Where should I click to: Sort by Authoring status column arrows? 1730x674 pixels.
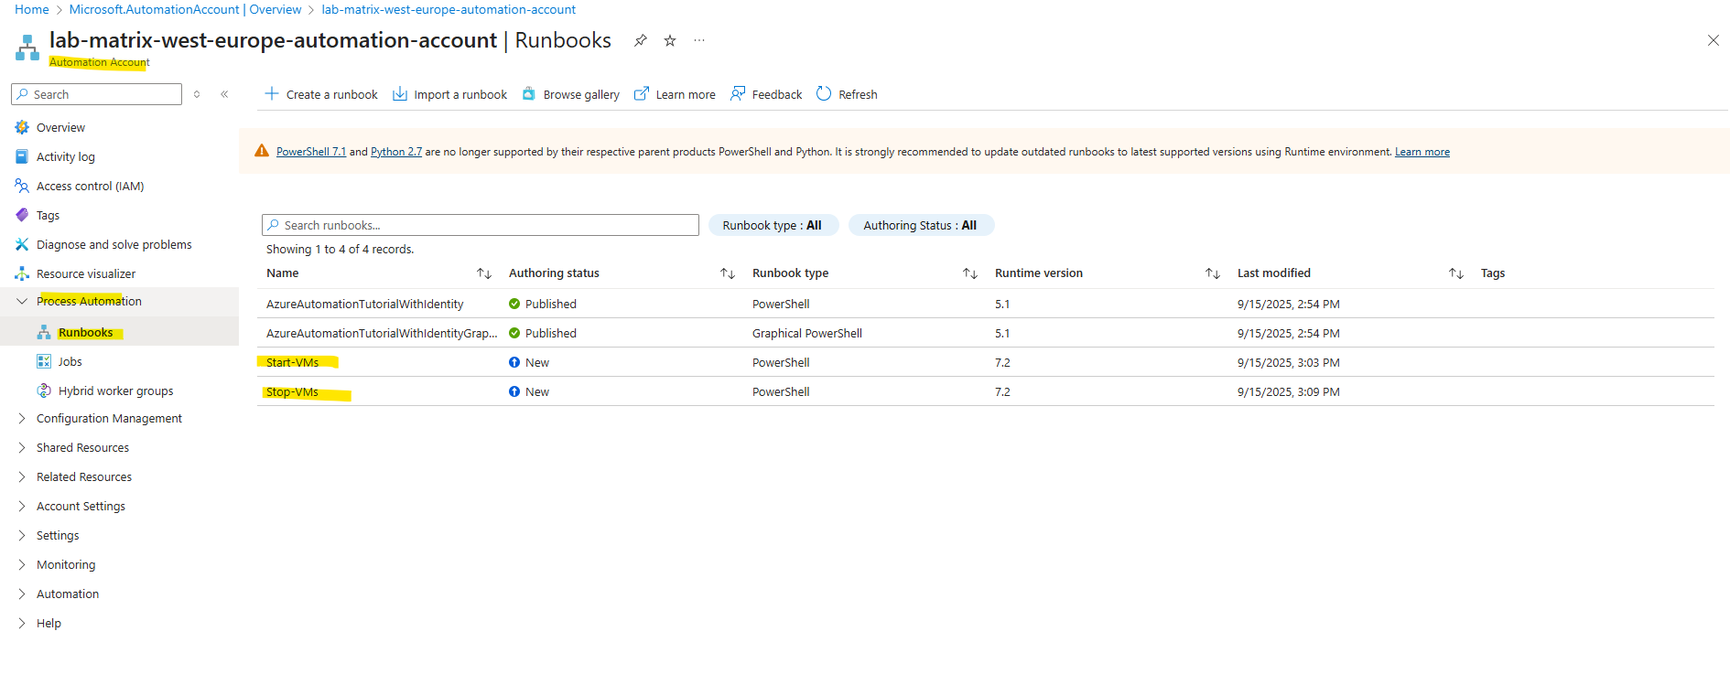[x=728, y=273]
